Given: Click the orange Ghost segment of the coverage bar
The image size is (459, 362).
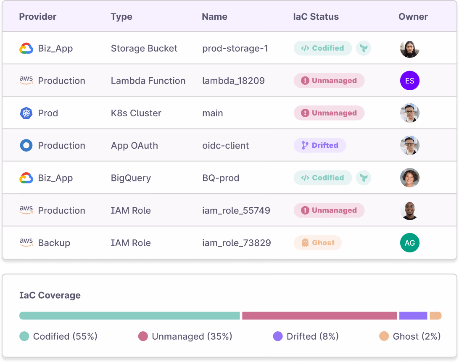Looking at the screenshot, I should 435,315.
